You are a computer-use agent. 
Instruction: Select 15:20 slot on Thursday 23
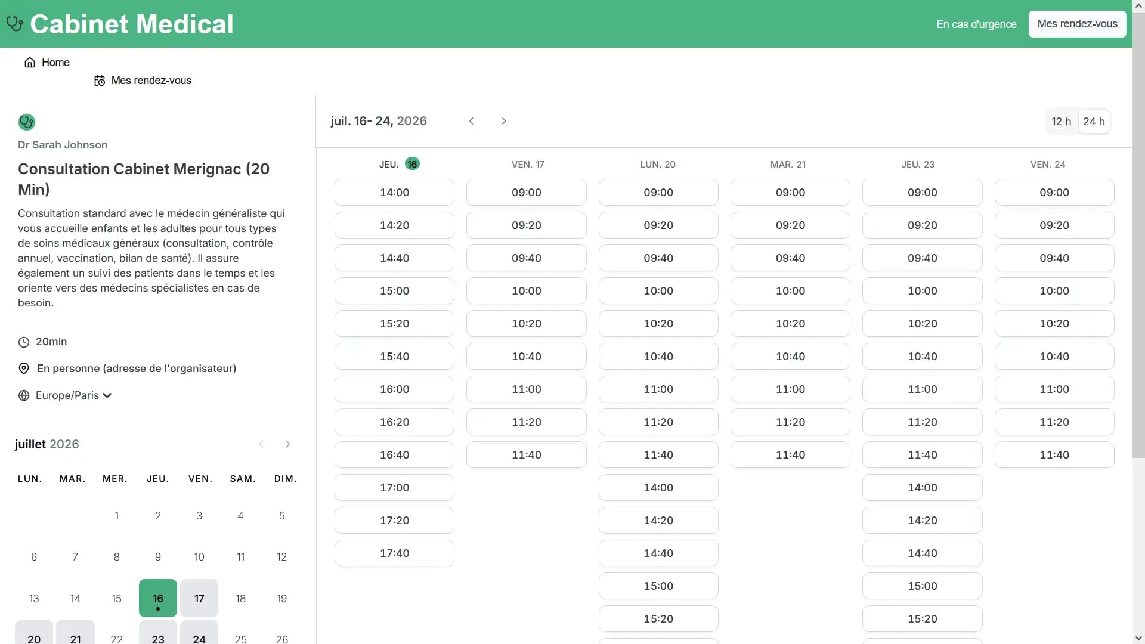pyautogui.click(x=923, y=619)
